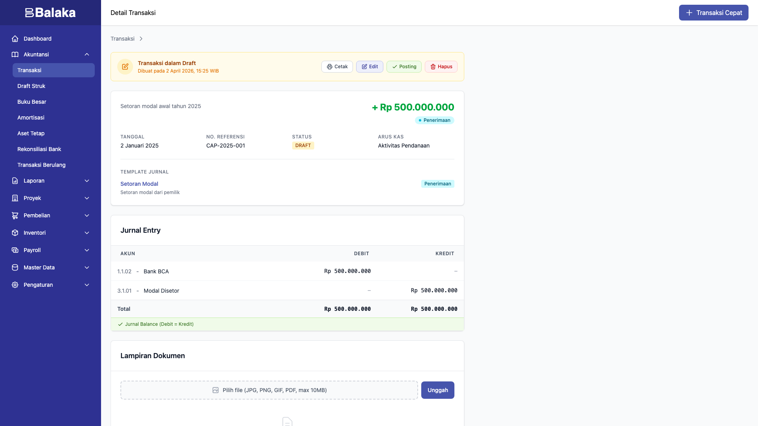Expand the Master Data chevron
This screenshot has width=758, height=426.
87,267
